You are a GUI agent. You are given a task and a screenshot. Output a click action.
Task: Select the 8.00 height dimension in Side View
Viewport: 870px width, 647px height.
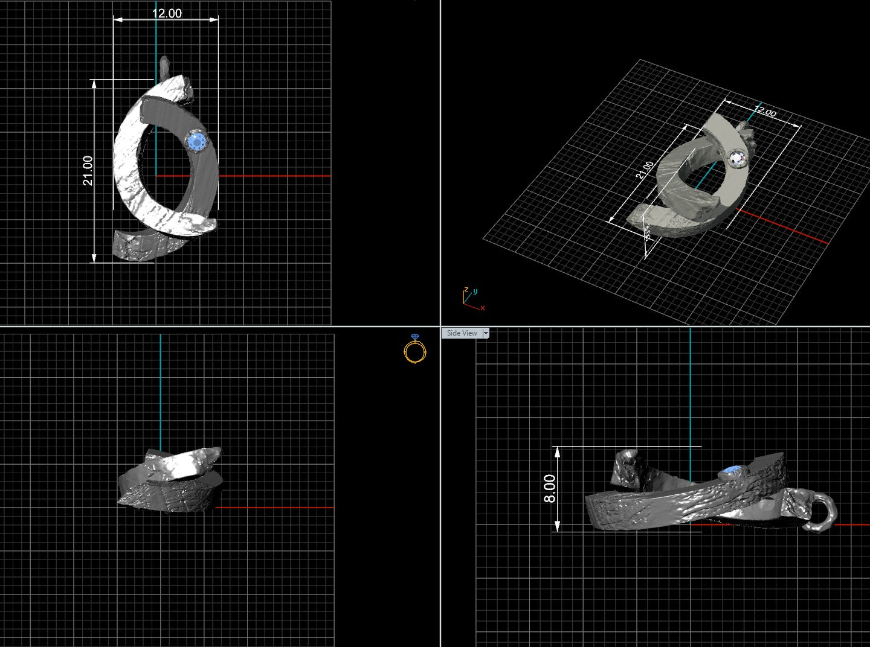point(550,488)
